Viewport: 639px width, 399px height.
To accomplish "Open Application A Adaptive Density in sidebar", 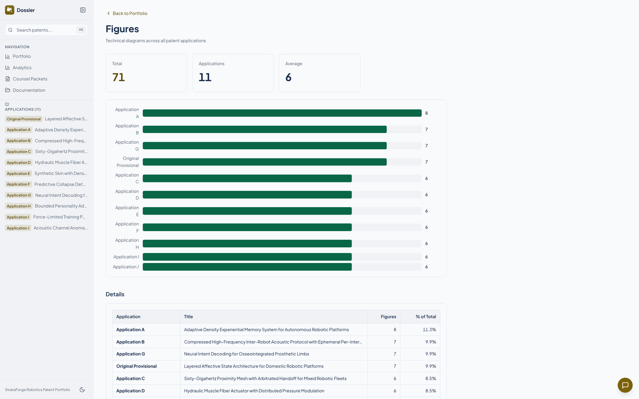I will click(46, 130).
